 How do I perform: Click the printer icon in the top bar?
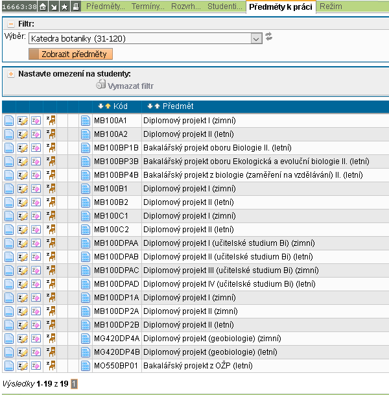tap(76, 6)
